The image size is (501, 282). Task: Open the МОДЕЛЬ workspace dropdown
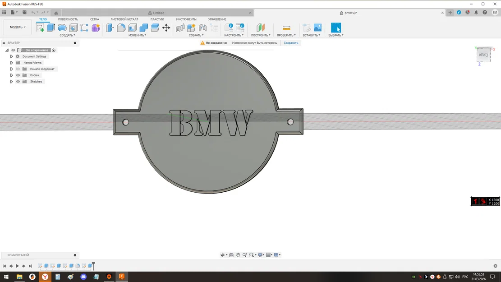coord(17,27)
